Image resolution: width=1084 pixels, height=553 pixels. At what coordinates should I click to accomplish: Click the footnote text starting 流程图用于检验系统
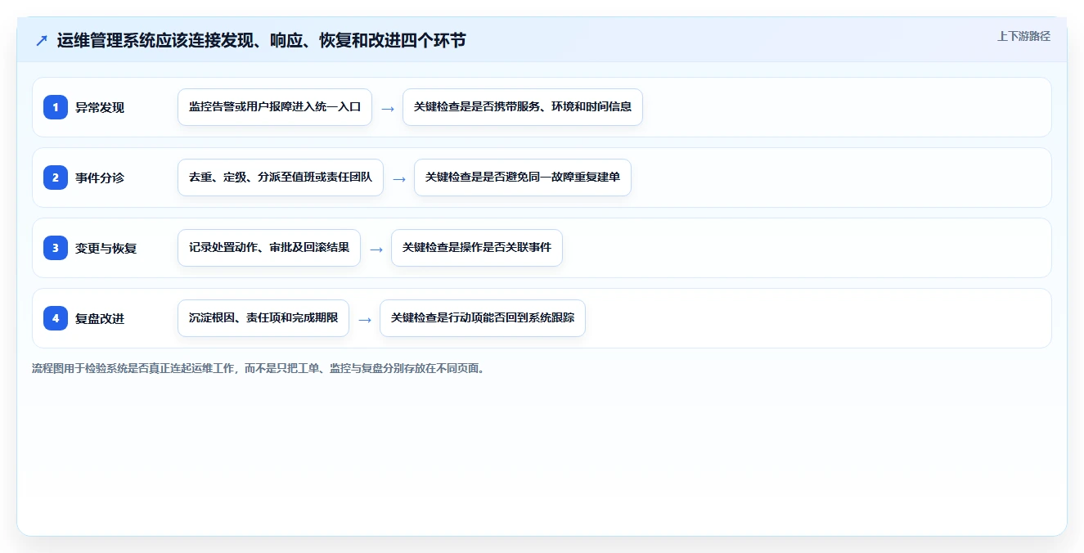point(259,368)
